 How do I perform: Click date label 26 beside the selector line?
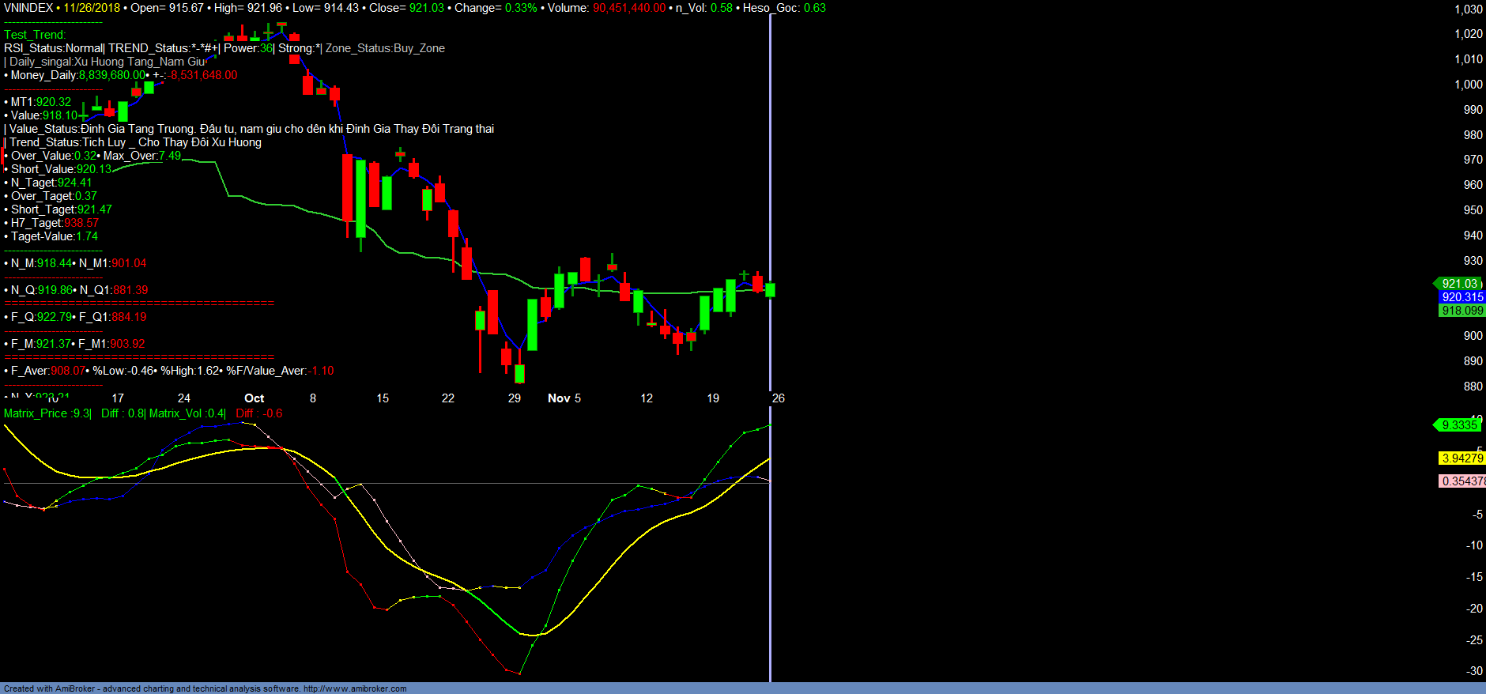779,398
